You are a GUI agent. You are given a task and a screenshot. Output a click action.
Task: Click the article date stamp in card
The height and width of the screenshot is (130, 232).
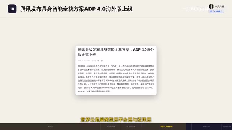point(84,61)
